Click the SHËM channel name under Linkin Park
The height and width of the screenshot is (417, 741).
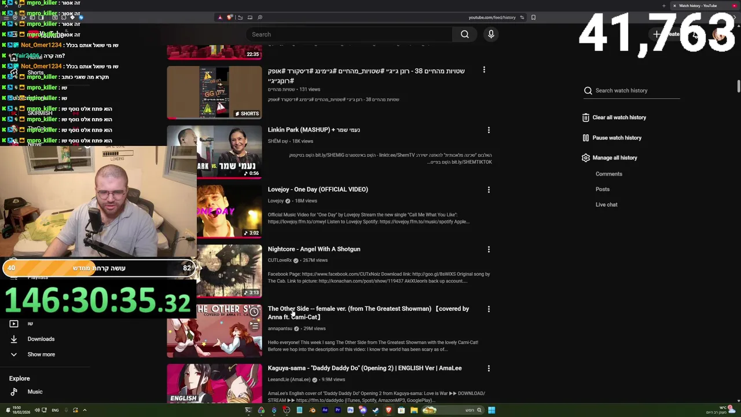pyautogui.click(x=278, y=141)
